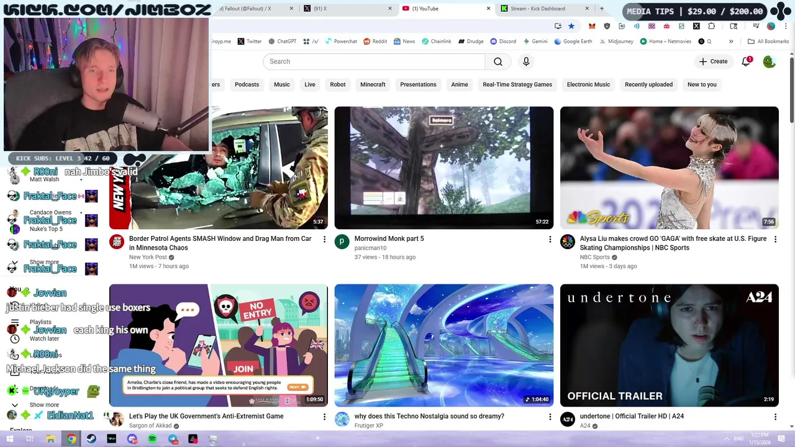Open YouTube notifications bell
The image size is (795, 447).
(x=746, y=61)
